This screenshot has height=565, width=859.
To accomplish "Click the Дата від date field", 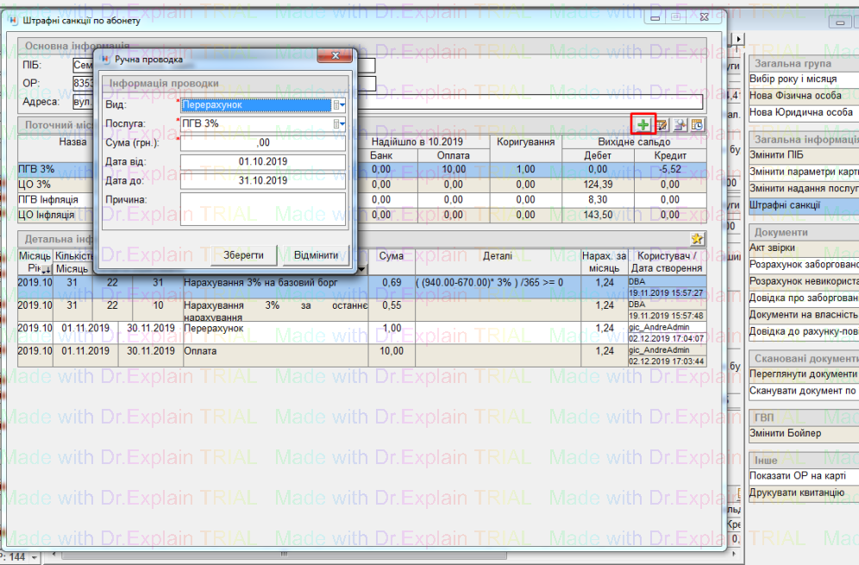I will tap(262, 161).
